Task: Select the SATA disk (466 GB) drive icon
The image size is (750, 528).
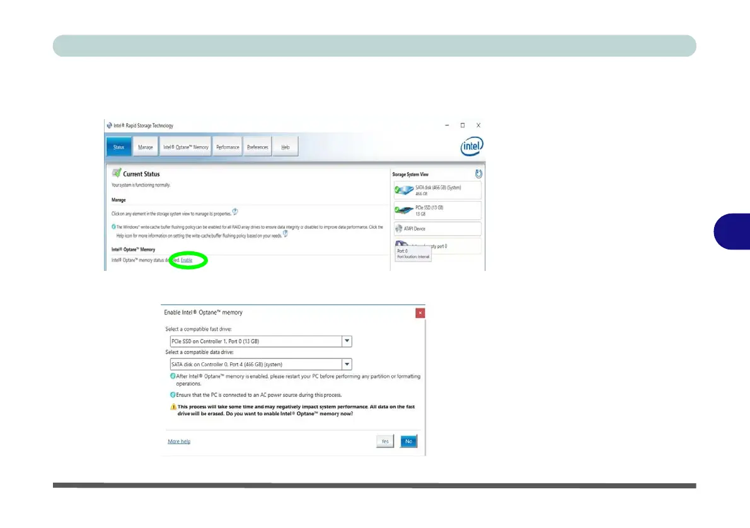Action: tap(404, 190)
